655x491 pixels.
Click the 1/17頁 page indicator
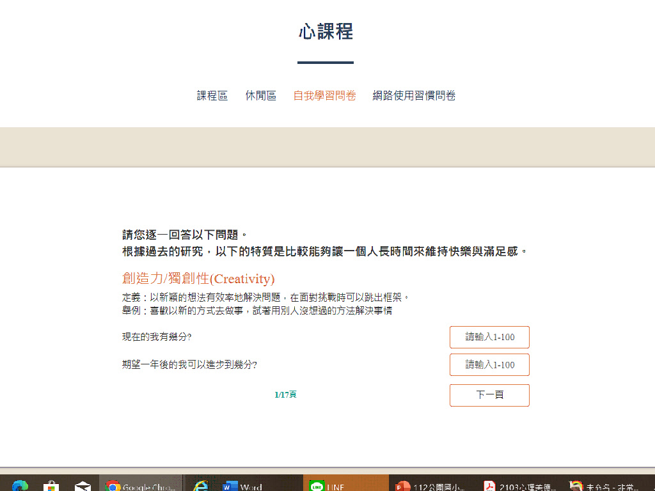pos(285,394)
